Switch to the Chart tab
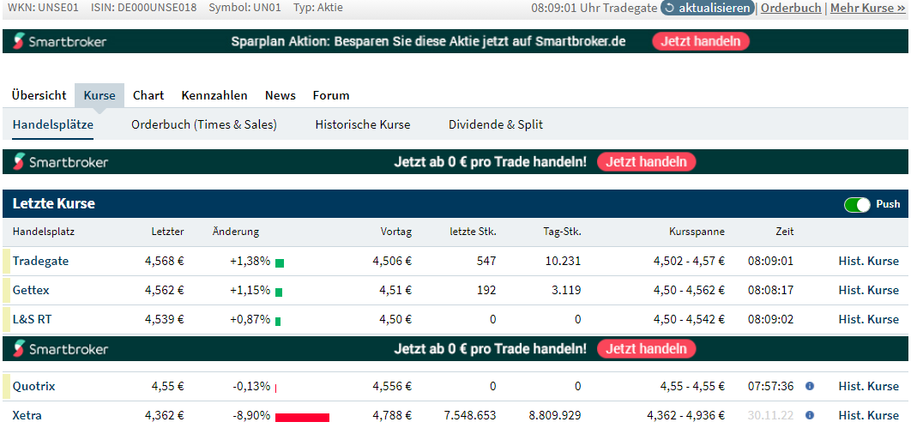Image resolution: width=923 pixels, height=428 pixels. coord(148,95)
